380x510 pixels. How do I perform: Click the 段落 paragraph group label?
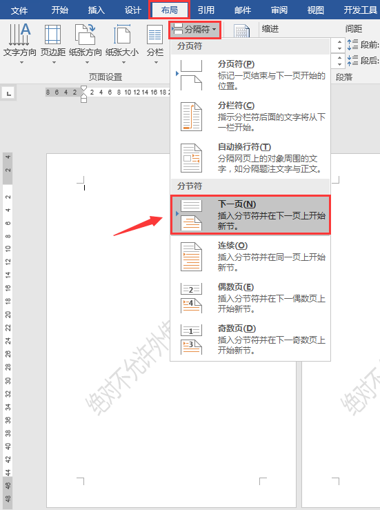click(x=344, y=77)
